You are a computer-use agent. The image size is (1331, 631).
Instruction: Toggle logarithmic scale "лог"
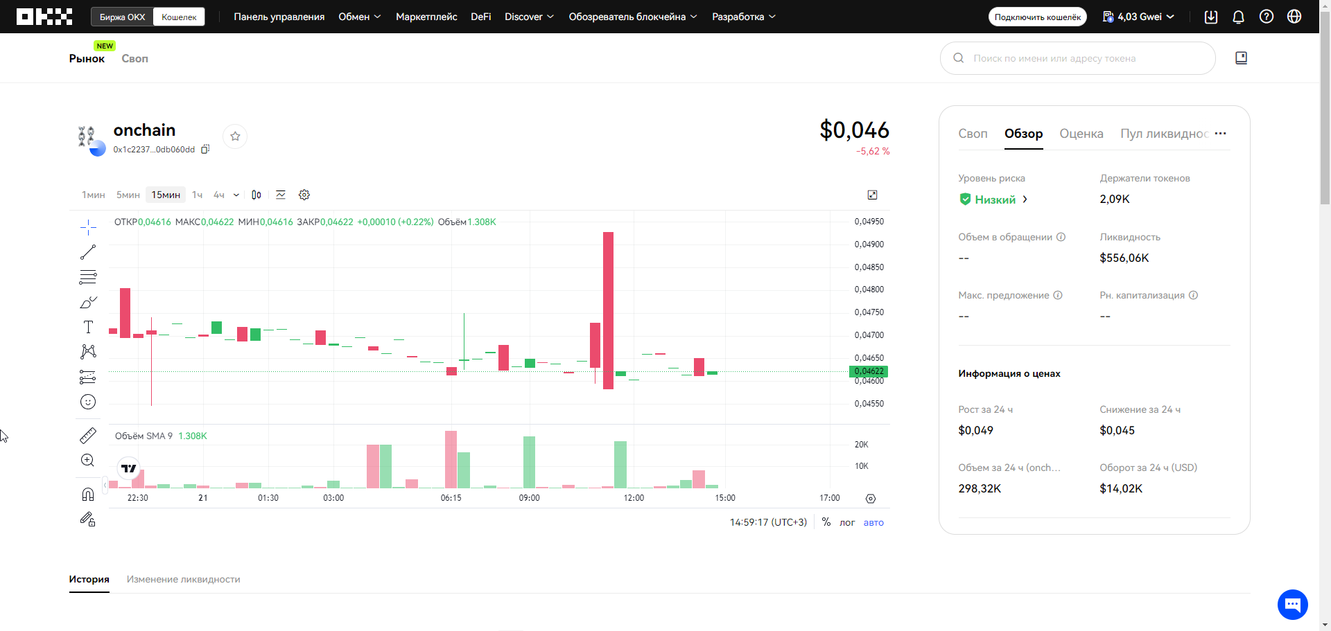pyautogui.click(x=846, y=522)
